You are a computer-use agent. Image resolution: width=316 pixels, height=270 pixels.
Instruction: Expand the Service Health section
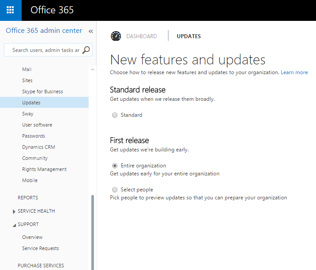pos(14,211)
